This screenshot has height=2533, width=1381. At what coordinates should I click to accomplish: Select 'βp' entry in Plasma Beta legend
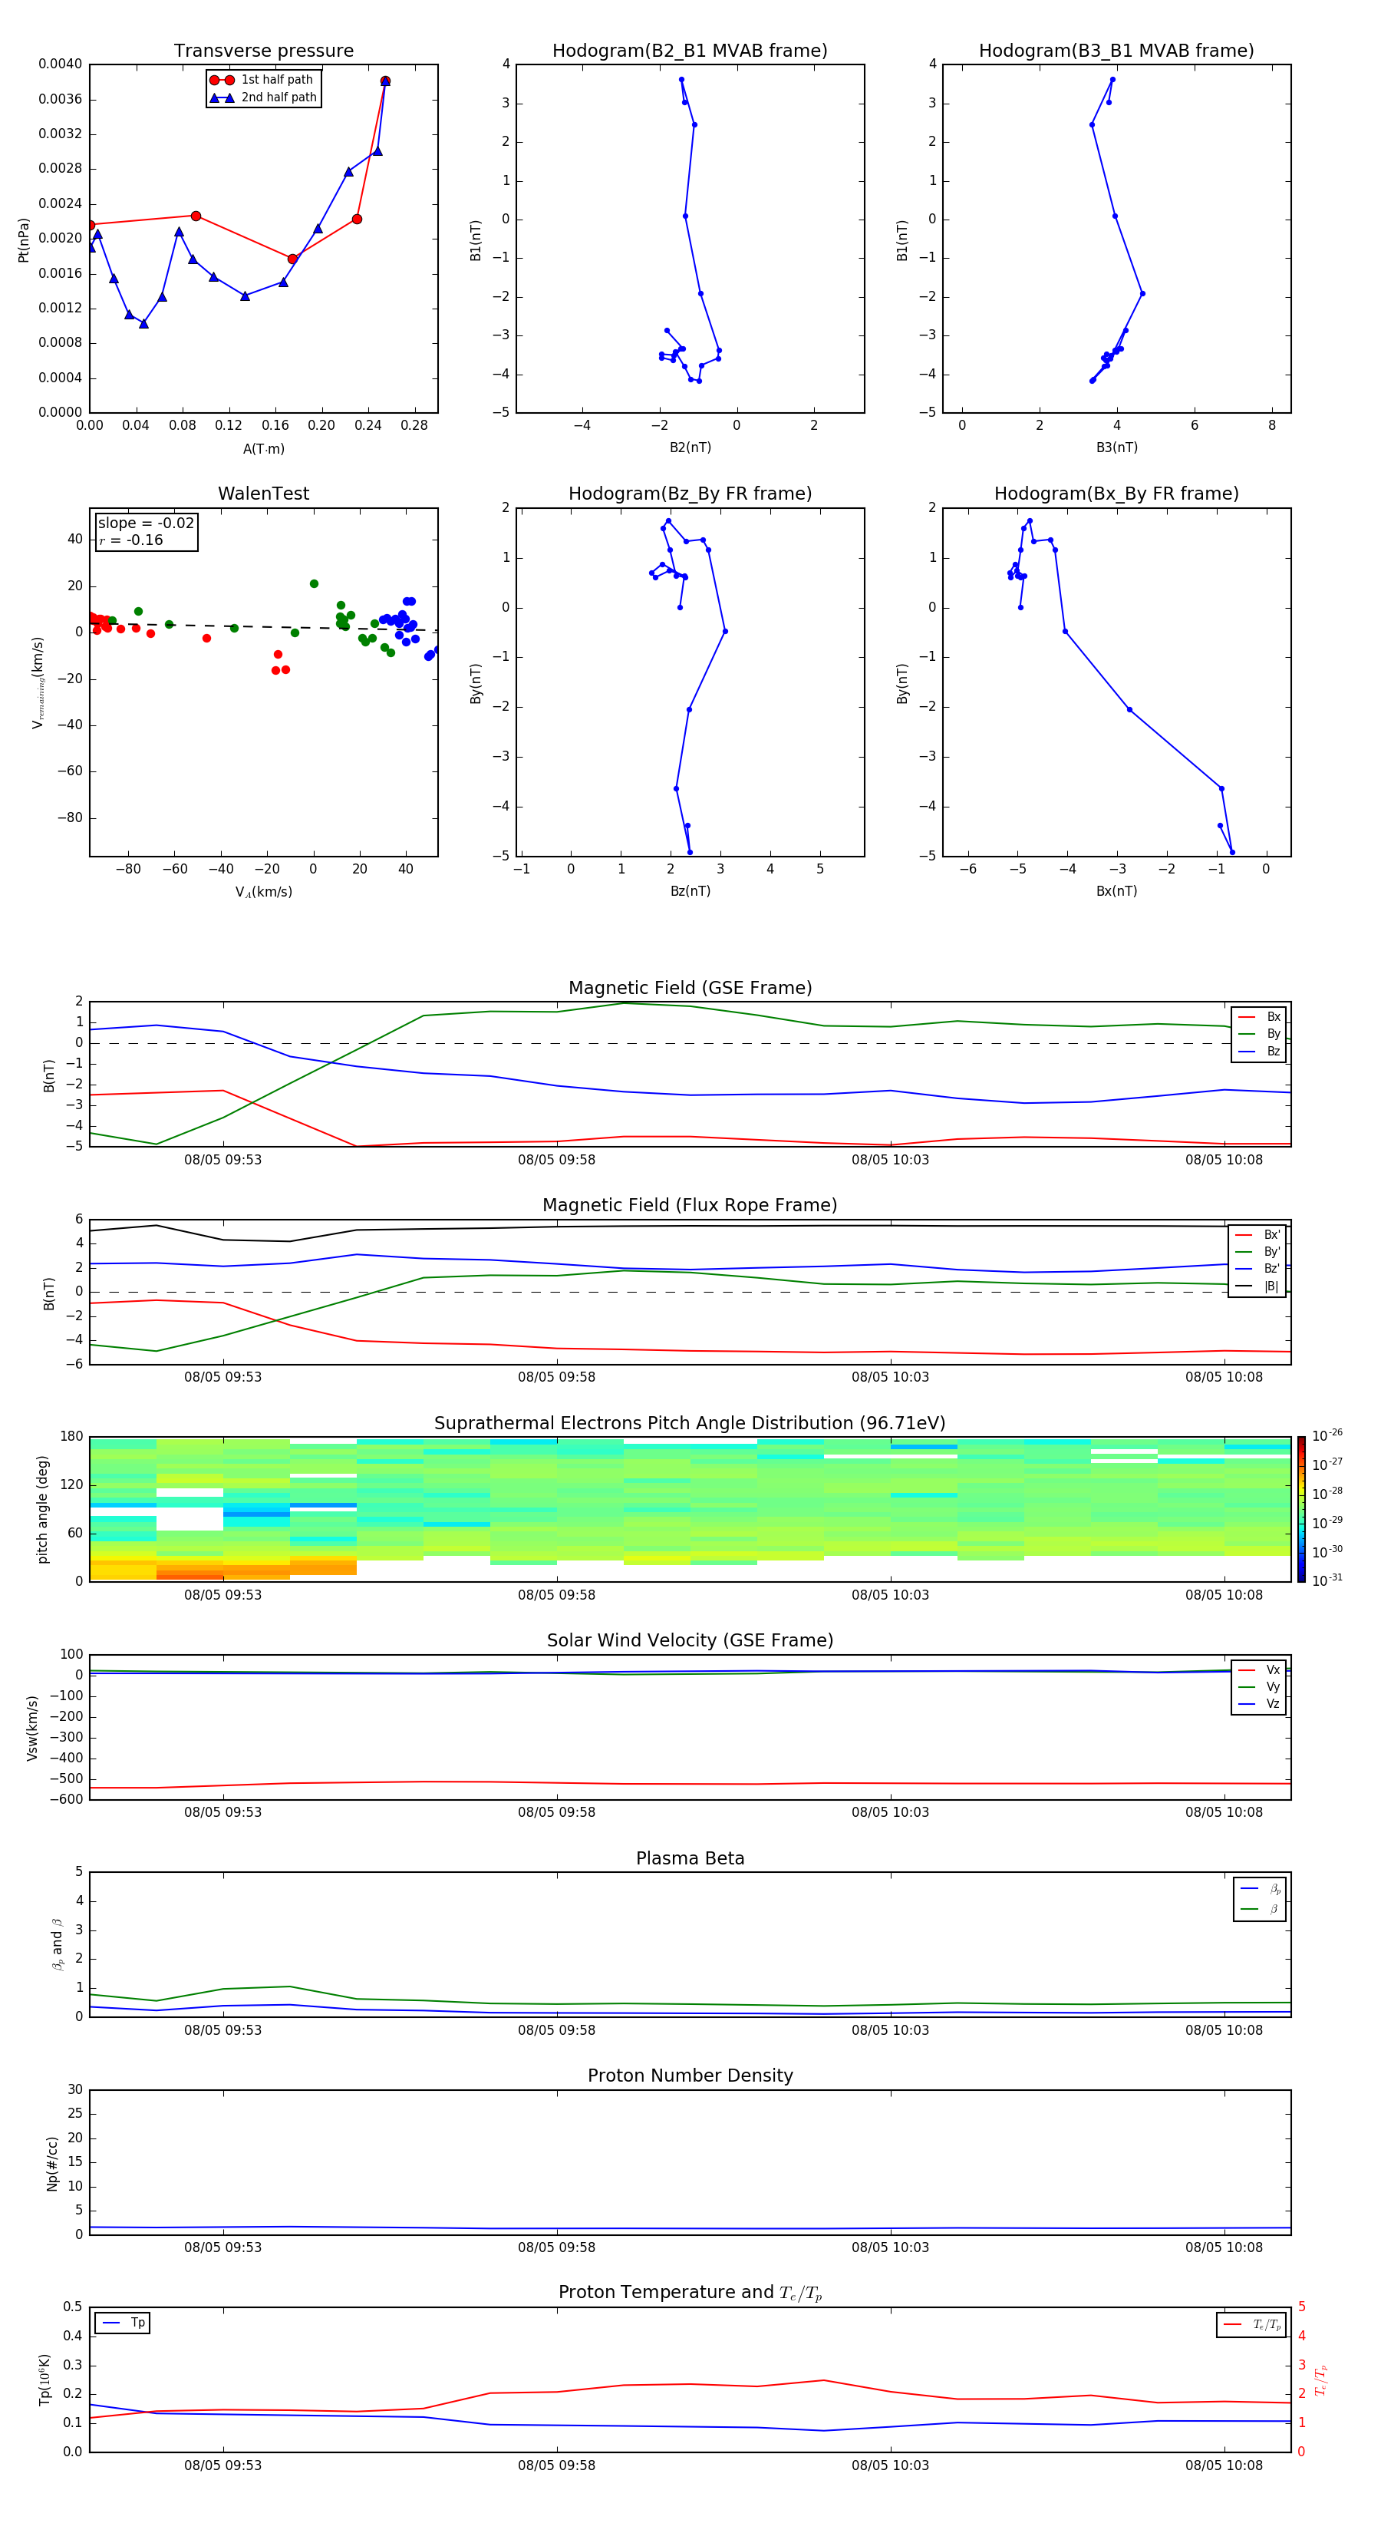coord(1261,1889)
